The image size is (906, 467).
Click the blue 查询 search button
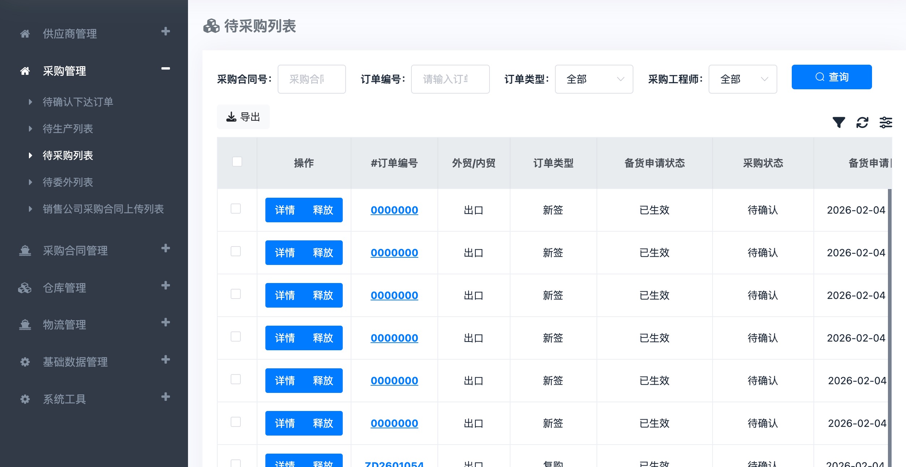pos(831,77)
